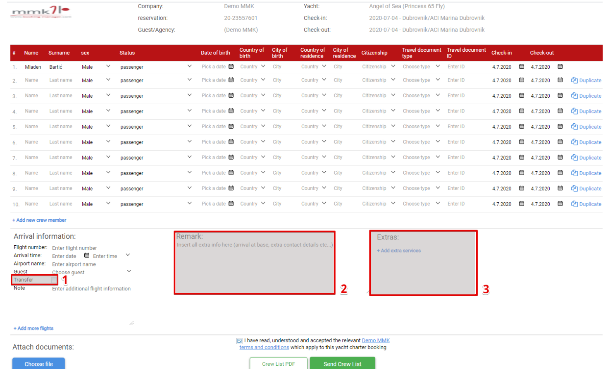Expand Country of residence dropdown in row 4
603x369 pixels.
tap(324, 110)
